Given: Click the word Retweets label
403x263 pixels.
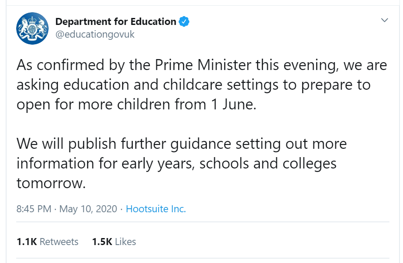Looking at the screenshot, I should tap(59, 242).
